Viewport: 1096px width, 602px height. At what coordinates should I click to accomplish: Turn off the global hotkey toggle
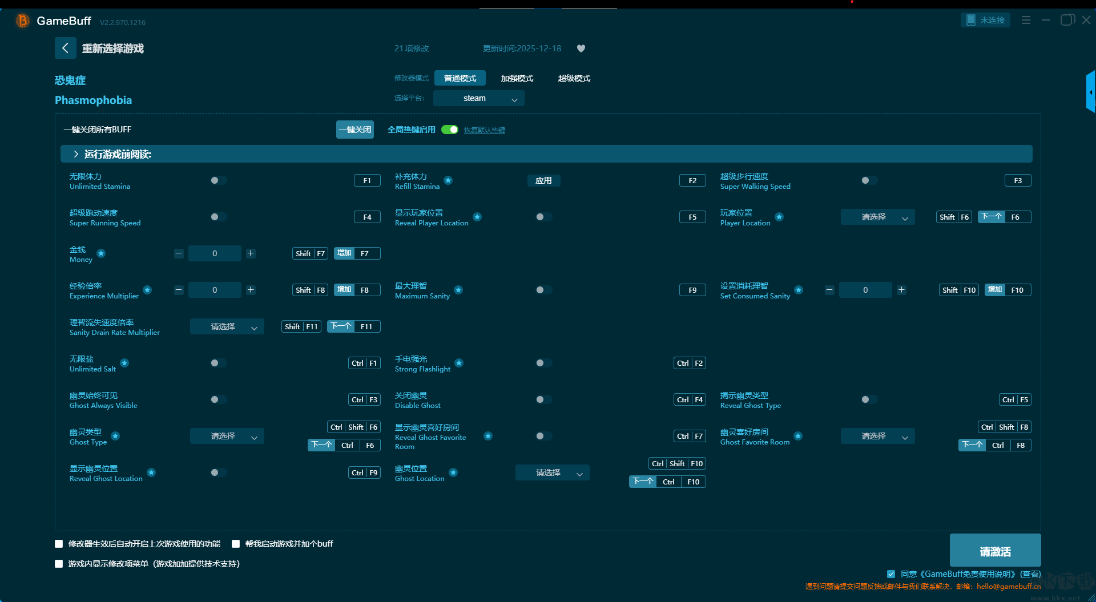[x=450, y=130]
